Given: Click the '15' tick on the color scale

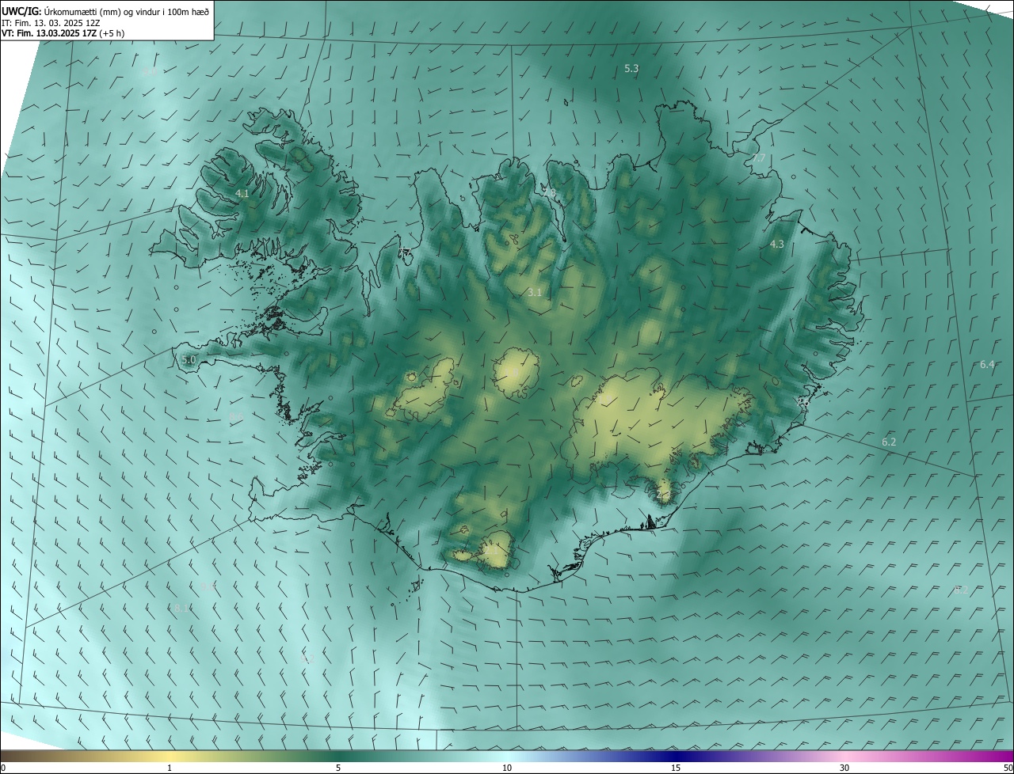Looking at the screenshot, I should pos(676,768).
